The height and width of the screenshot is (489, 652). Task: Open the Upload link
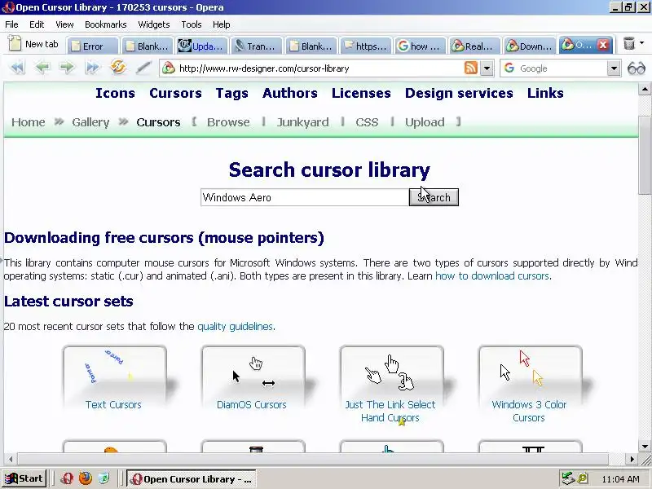pos(425,123)
